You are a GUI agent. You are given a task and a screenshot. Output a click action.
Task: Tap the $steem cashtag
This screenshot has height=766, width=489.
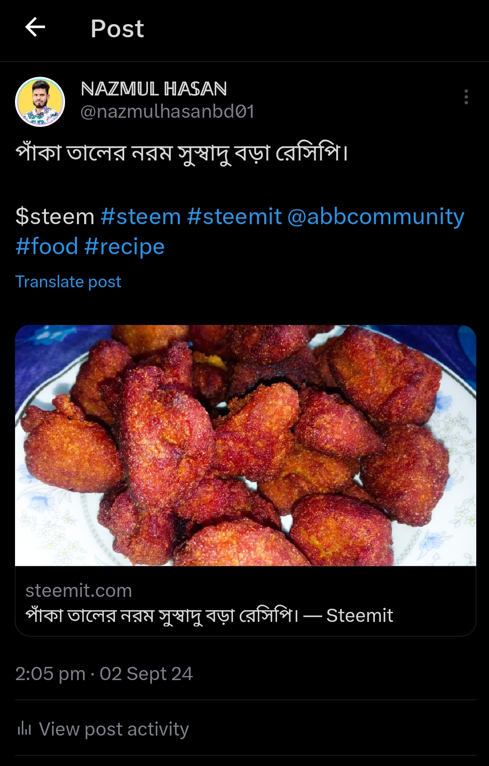pyautogui.click(x=55, y=216)
